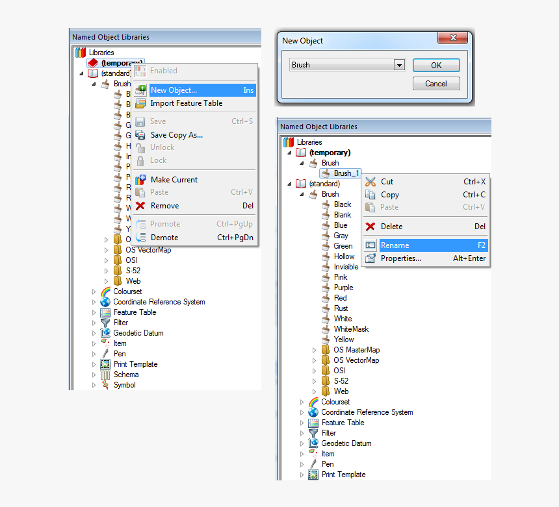559x507 pixels.
Task: Expand the Colourset node in left panel
Action: 94,292
